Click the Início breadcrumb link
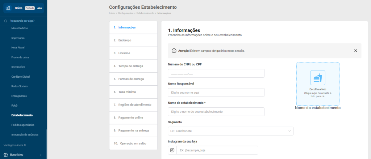The width and height of the screenshot is (371, 159). click(112, 13)
